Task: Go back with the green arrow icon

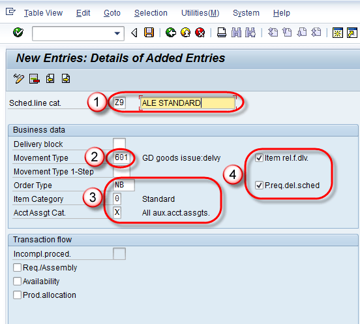Action: pos(171,33)
